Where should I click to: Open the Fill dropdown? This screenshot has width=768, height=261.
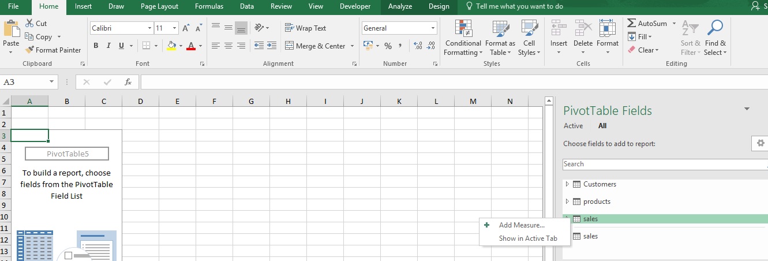click(640, 37)
